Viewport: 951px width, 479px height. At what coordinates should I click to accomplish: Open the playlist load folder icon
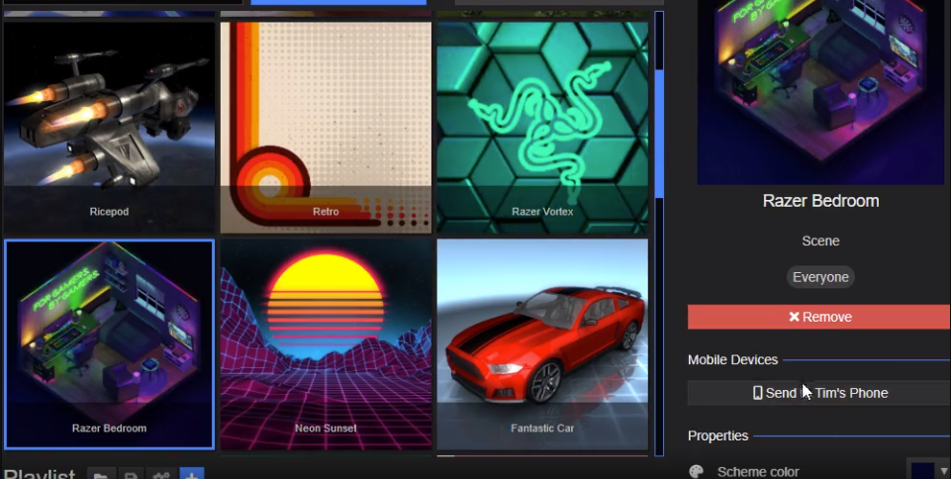click(x=100, y=475)
